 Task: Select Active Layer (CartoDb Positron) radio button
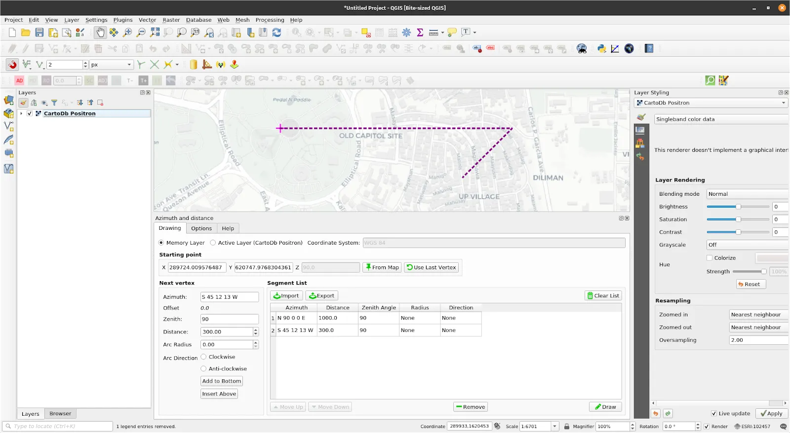pyautogui.click(x=213, y=243)
